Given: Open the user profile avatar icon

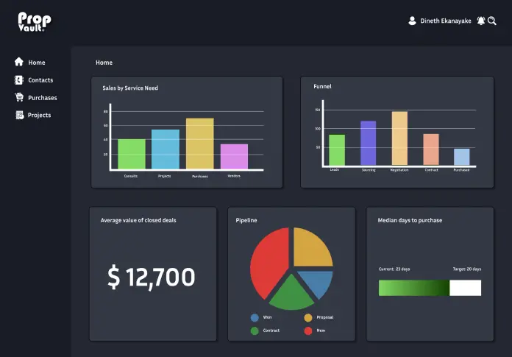Looking at the screenshot, I should pos(412,21).
